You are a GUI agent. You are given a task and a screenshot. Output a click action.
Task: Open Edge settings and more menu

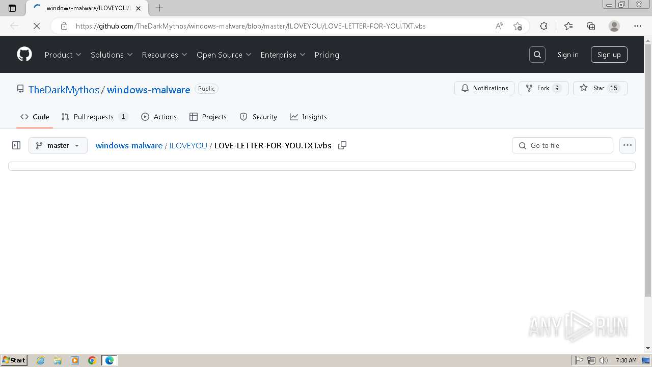coord(638,26)
